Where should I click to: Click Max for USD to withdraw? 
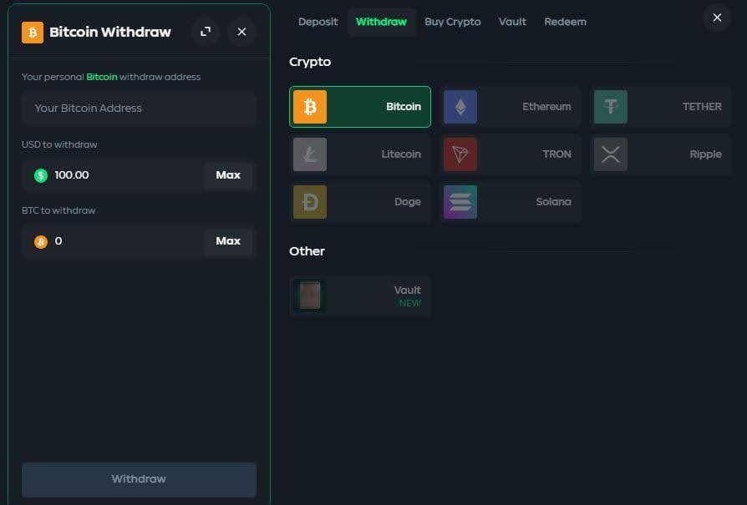[x=228, y=175]
